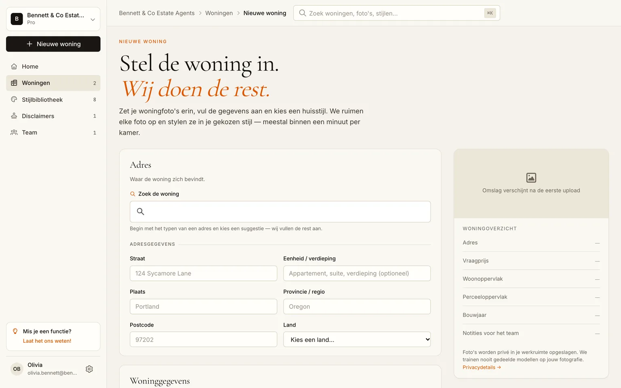The width and height of the screenshot is (621, 388).
Task: Open Disclaimers section
Action: click(53, 116)
